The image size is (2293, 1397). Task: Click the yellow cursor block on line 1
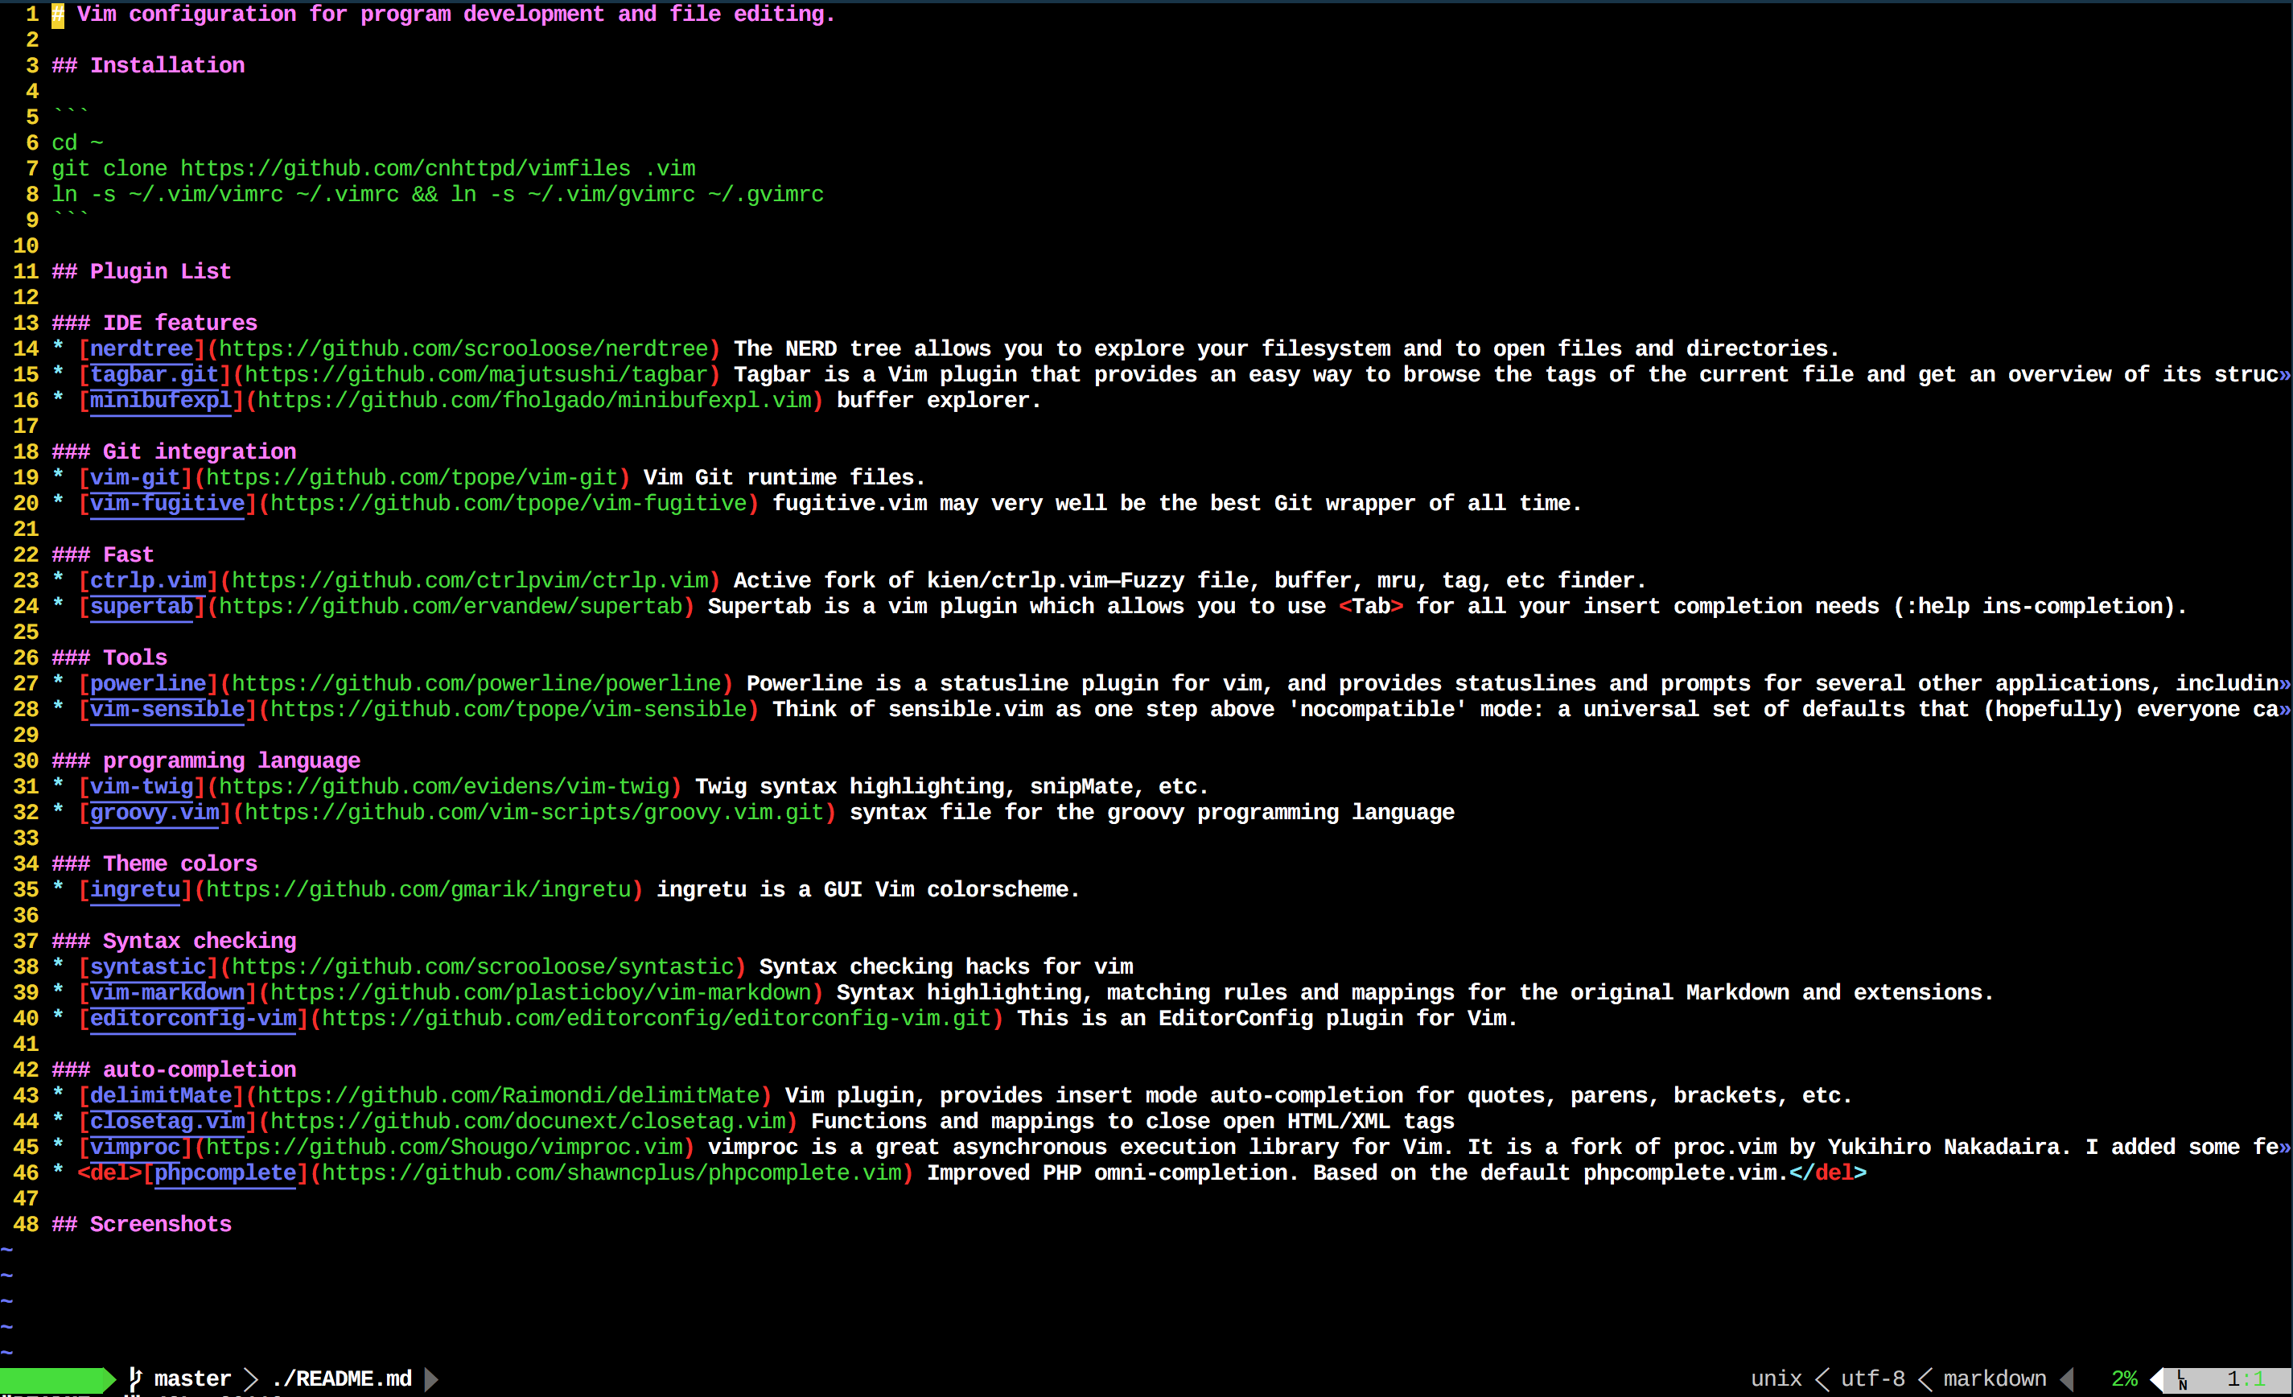[x=58, y=15]
